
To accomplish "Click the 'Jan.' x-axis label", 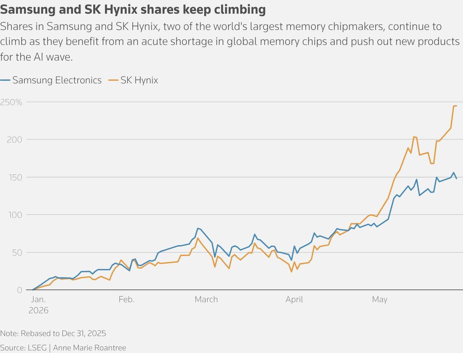I will point(38,299).
